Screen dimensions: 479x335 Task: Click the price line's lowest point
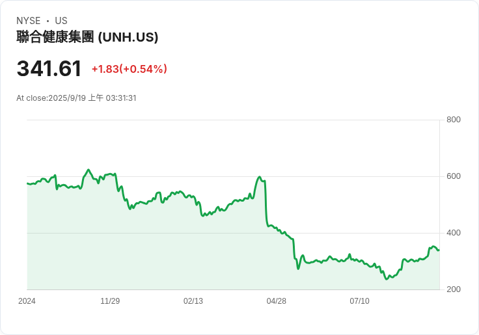(x=387, y=279)
